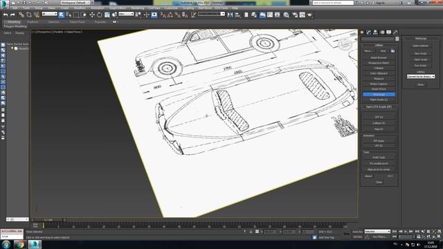Screen dimensions: 443x249
Task: Switch to the Create command panel tab
Action: 362,33
